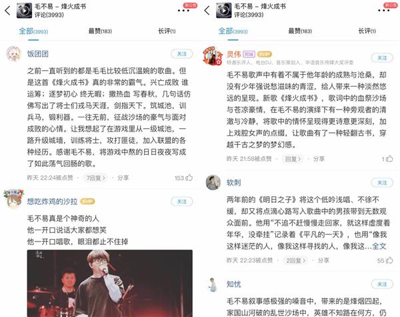Open 饭团团's profile avatar
This screenshot has width=400, height=317.
point(13,53)
